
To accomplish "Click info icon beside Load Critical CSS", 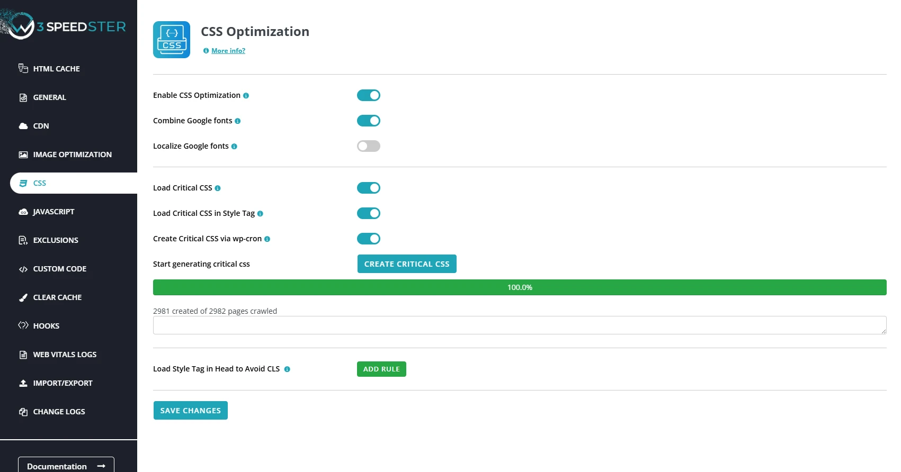I will pos(218,188).
